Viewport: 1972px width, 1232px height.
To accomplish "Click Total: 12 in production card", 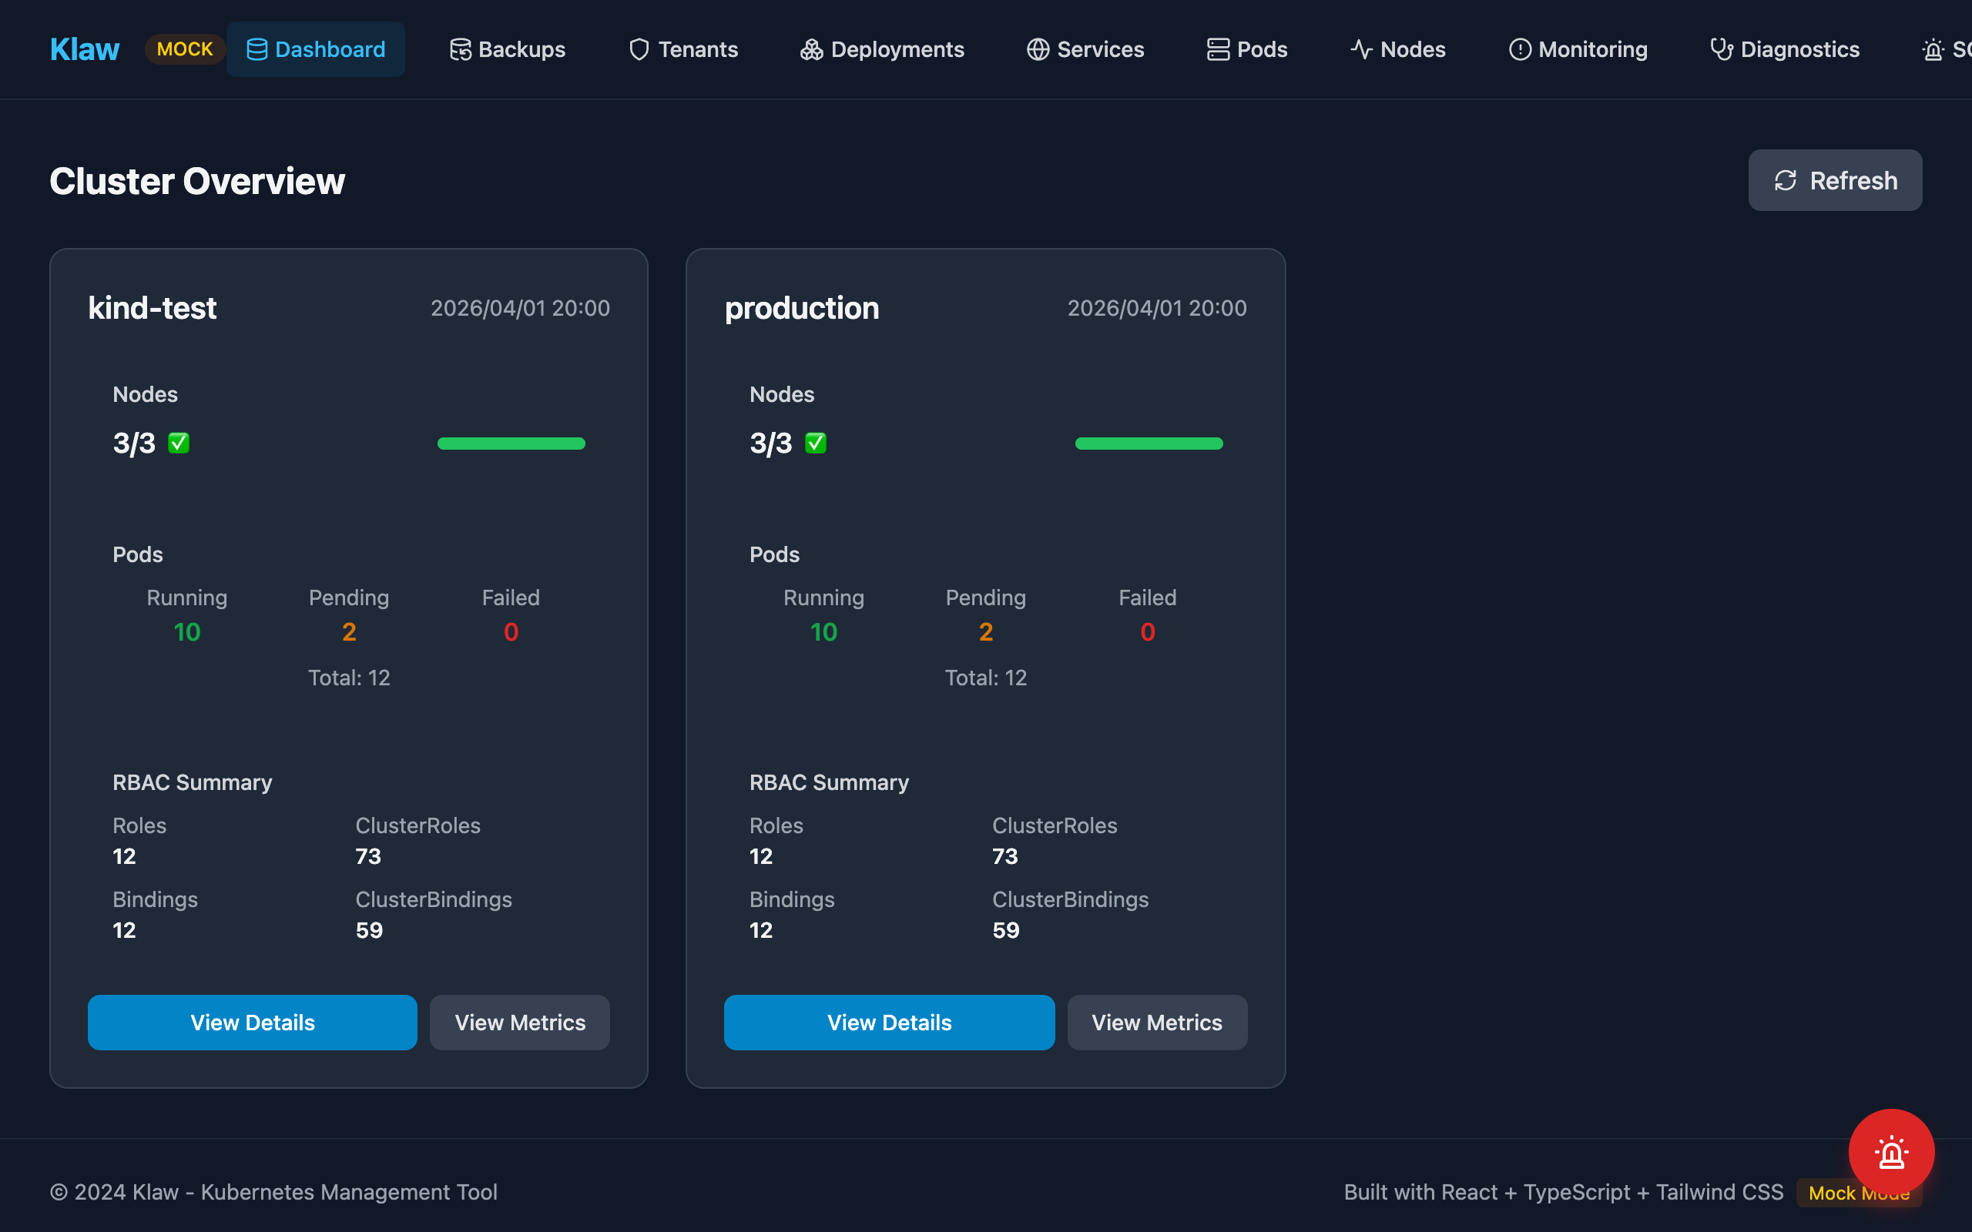I will pos(986,678).
